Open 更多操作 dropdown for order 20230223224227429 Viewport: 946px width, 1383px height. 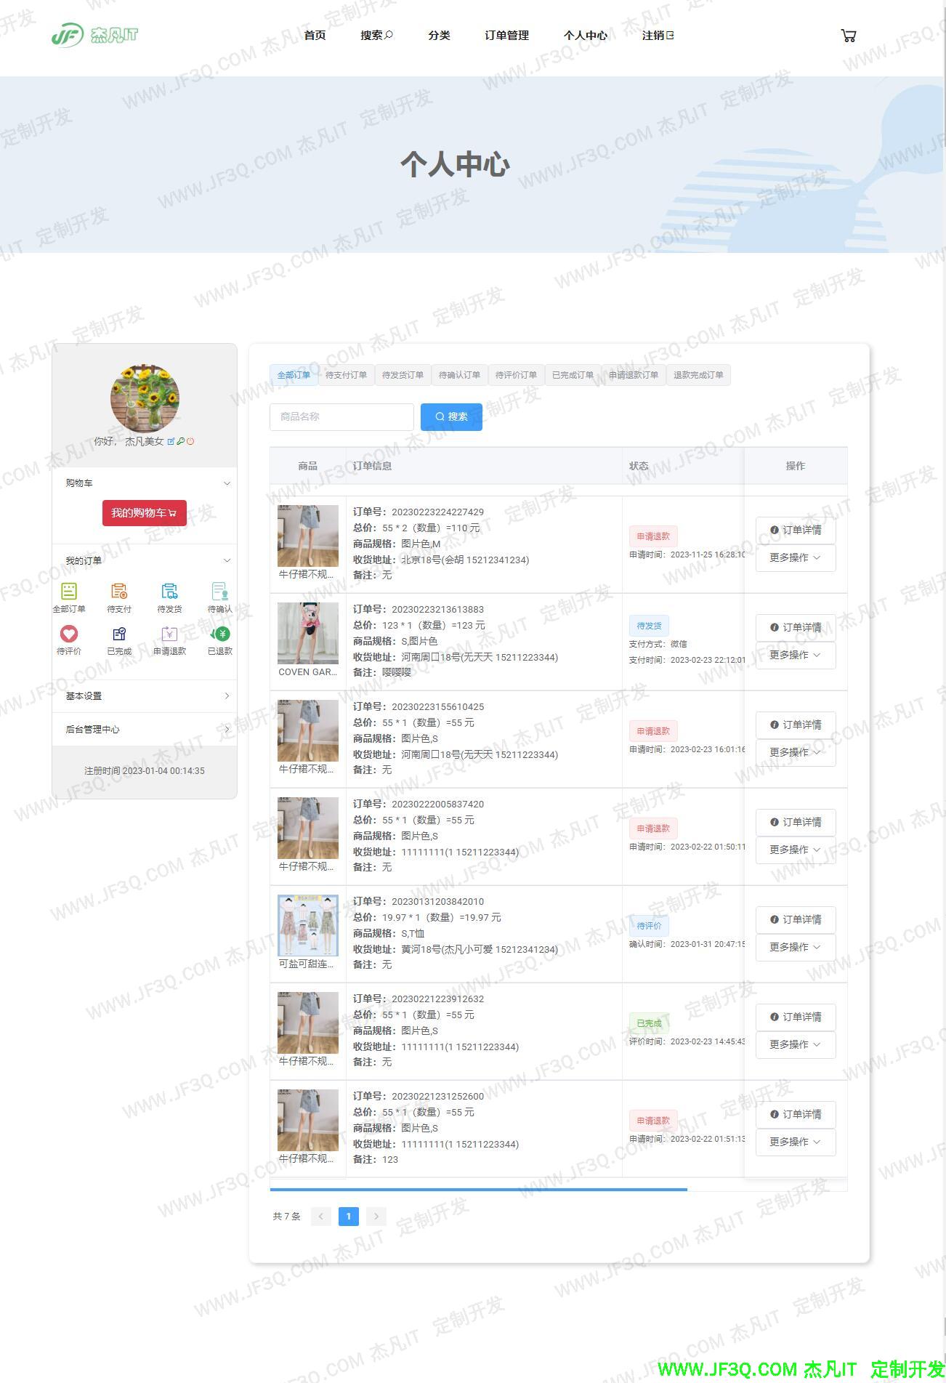[795, 557]
